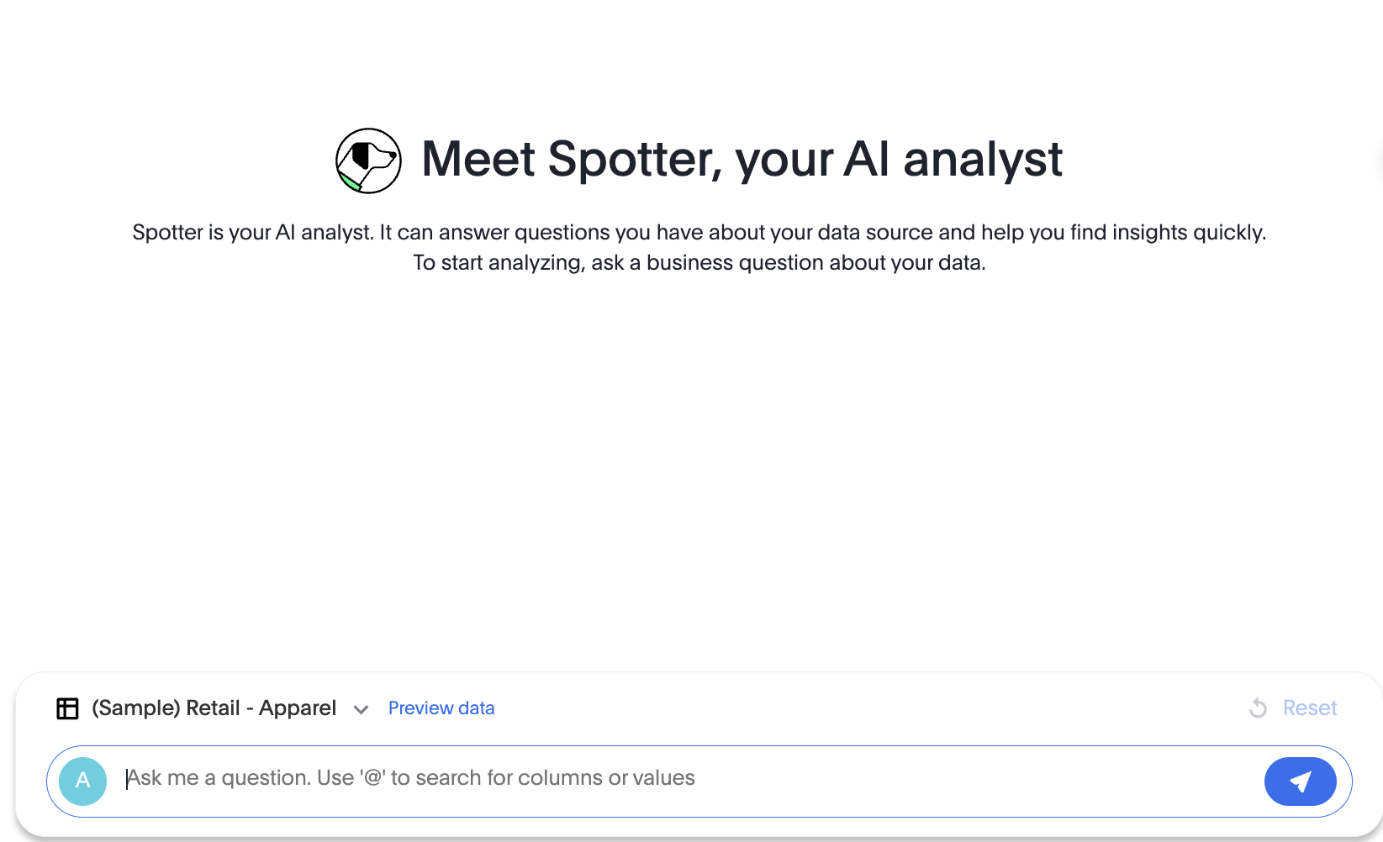1383x842 pixels.
Task: Click the circular reset arrow icon
Action: coord(1257,708)
